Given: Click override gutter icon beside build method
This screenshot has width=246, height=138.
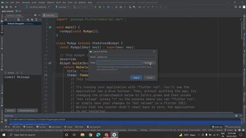Looking at the screenshot, I should click(x=50, y=63).
